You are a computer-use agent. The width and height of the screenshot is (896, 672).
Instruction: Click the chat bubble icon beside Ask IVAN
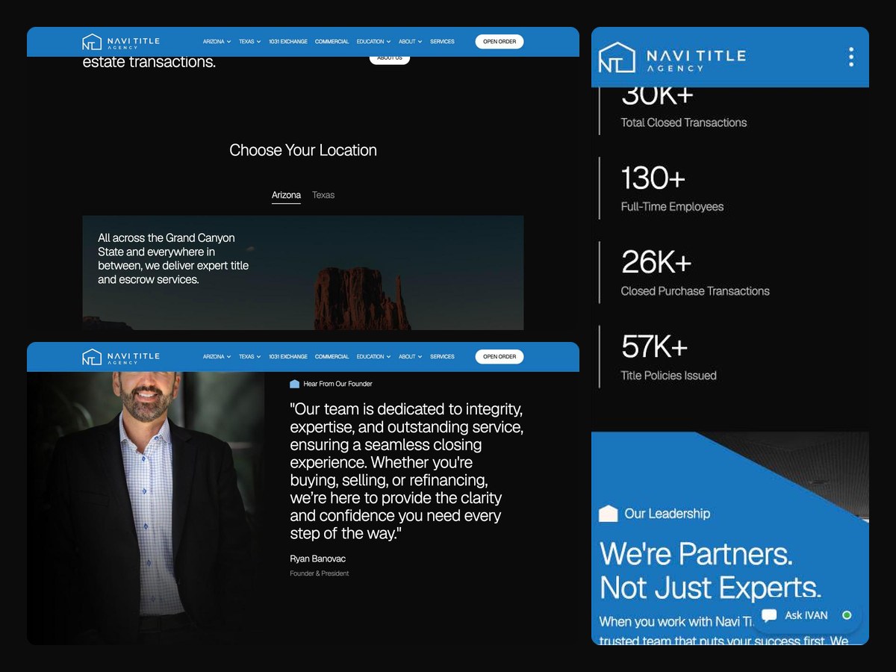coord(769,615)
